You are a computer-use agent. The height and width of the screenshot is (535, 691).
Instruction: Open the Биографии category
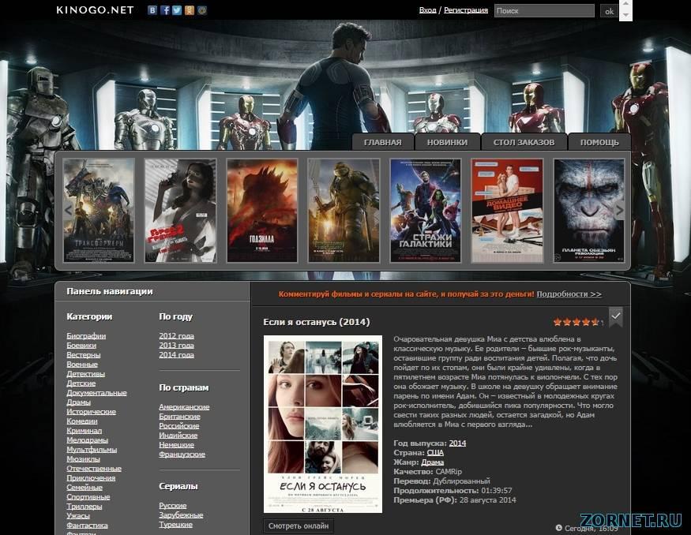click(86, 336)
